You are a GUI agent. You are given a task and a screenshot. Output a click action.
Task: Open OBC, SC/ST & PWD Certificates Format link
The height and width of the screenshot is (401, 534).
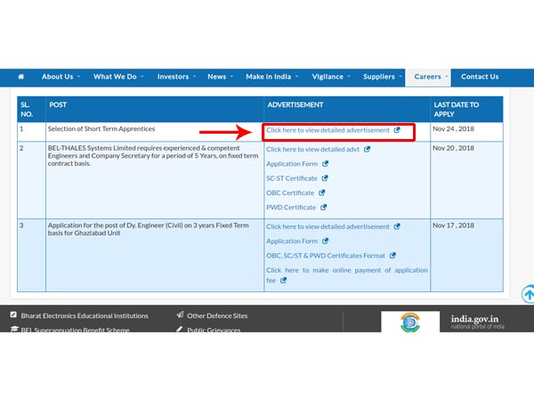pyautogui.click(x=326, y=256)
